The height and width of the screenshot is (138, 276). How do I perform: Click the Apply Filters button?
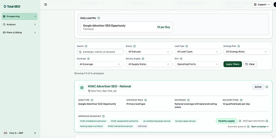232,64
